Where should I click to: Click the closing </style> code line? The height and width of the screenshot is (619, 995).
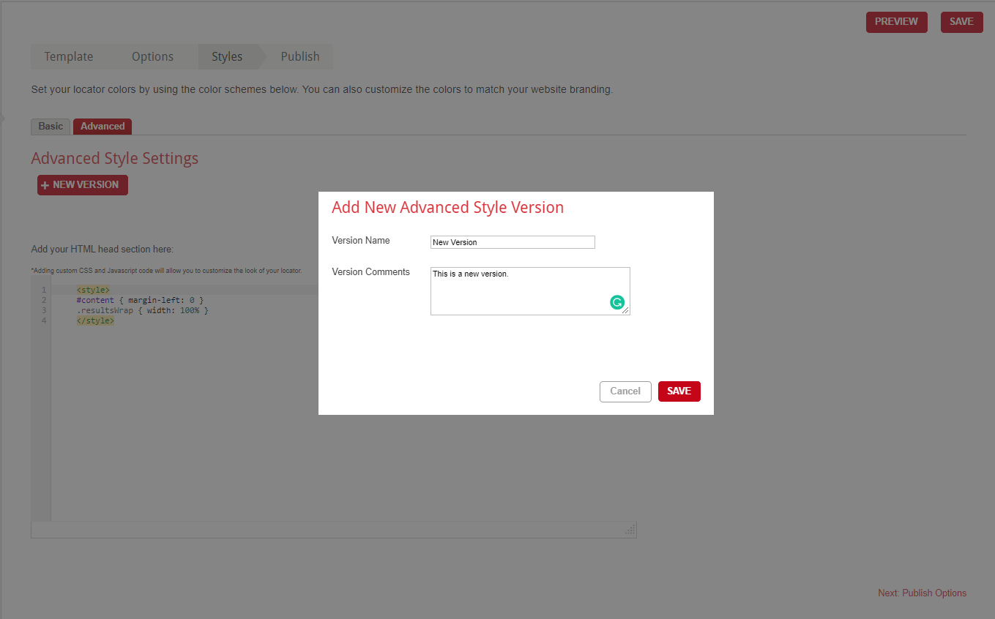(95, 321)
